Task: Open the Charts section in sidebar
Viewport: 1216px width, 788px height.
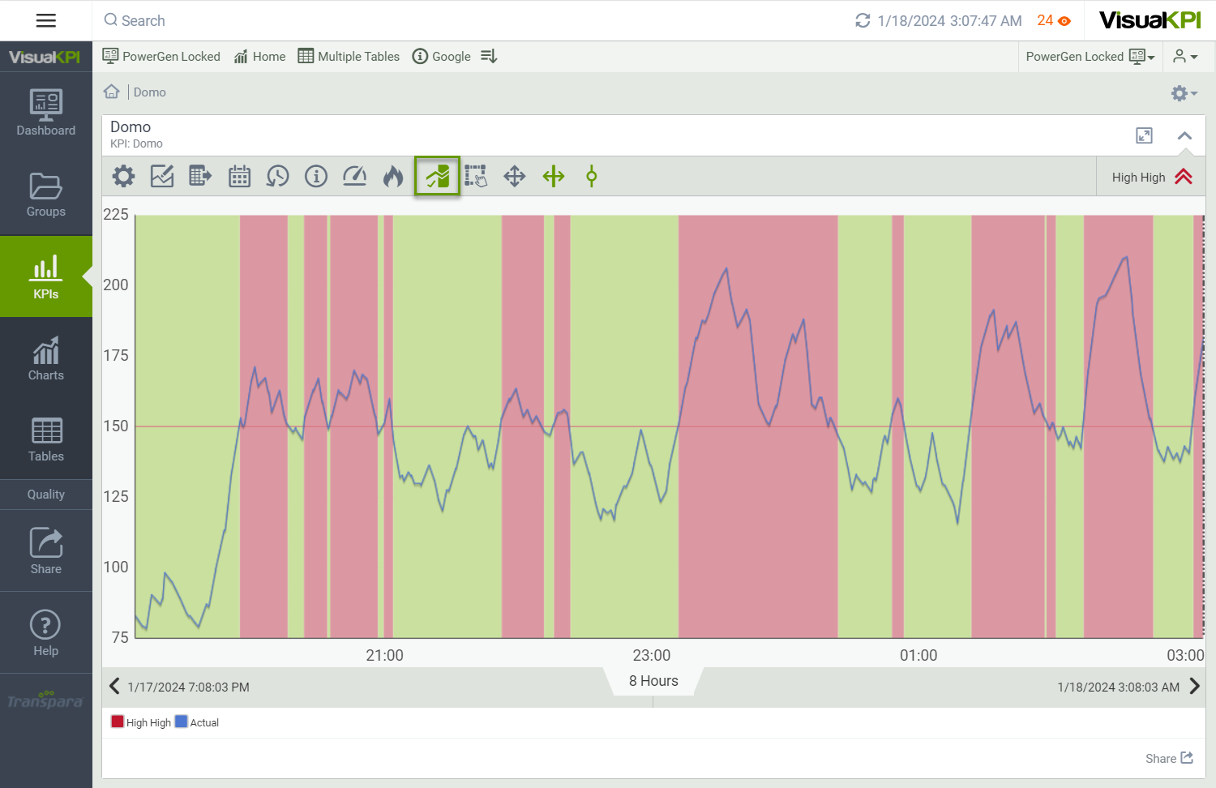Action: [x=46, y=358]
